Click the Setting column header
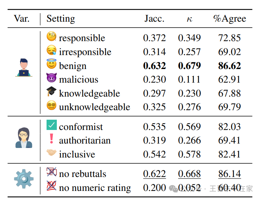This screenshot has height=199, width=261. click(x=60, y=19)
